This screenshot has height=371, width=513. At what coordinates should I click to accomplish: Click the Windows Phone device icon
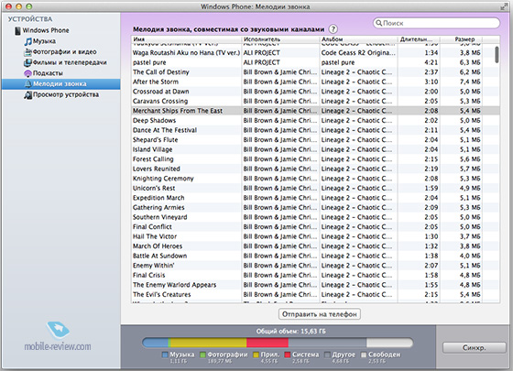[17, 30]
